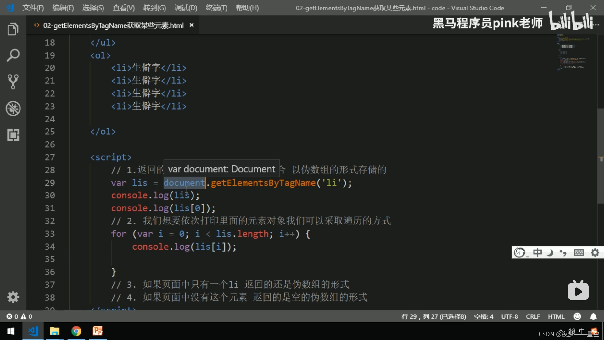Click errors and warnings status icon

coord(20,316)
